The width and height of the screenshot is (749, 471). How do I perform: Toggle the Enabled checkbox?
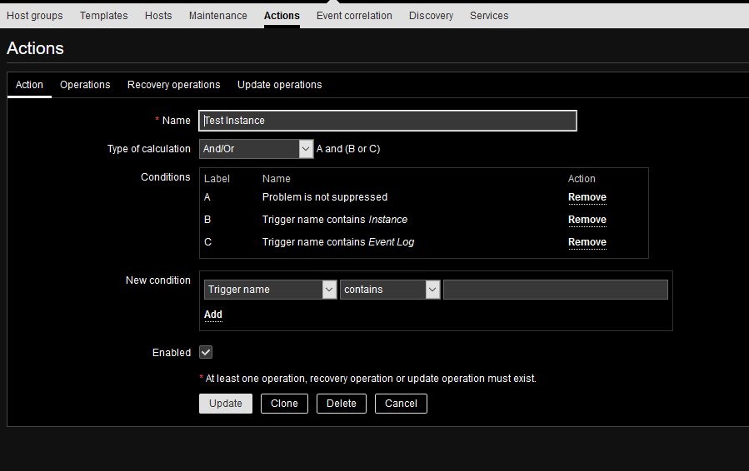pos(206,353)
